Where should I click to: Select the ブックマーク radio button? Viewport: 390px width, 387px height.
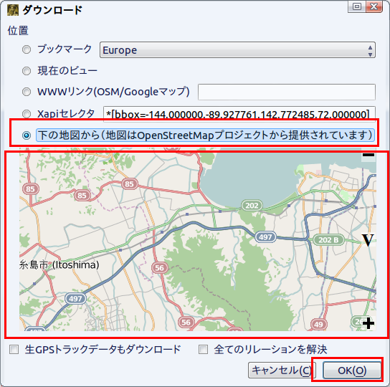pyautogui.click(x=27, y=49)
